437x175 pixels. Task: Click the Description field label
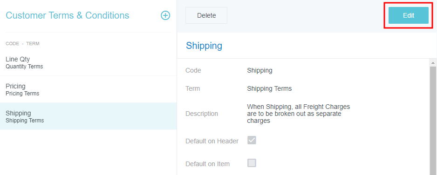pos(202,114)
